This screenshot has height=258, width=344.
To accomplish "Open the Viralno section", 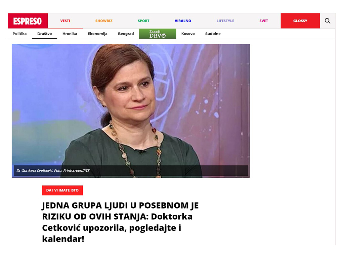I will (x=183, y=21).
